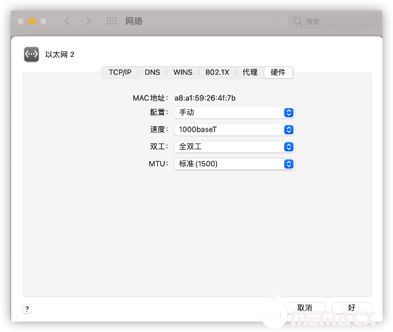Click the red close window button
Image resolution: width=393 pixels, height=332 pixels.
(21, 21)
